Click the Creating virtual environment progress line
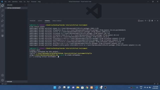Screen dimensions: 160x90 point(44,57)
